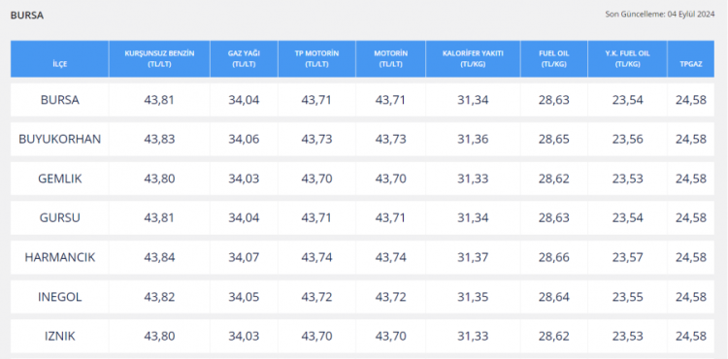Select the KURŞUNSUZ BENZİN column header
The height and width of the screenshot is (359, 728).
[159, 59]
